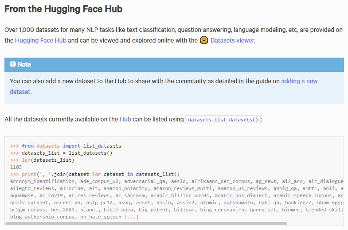Click the print statement code line
Viewport: 348px width, 230px height.
tap(95, 174)
